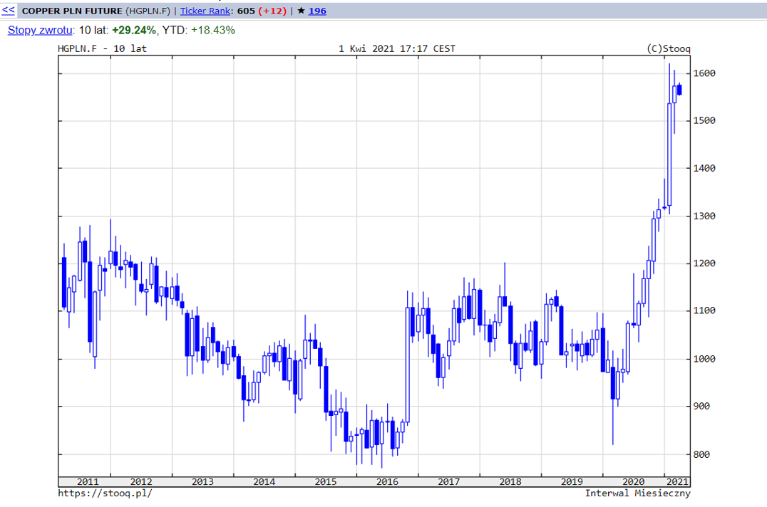The width and height of the screenshot is (767, 507).
Task: Click the 2021 year label on axis
Action: click(677, 481)
